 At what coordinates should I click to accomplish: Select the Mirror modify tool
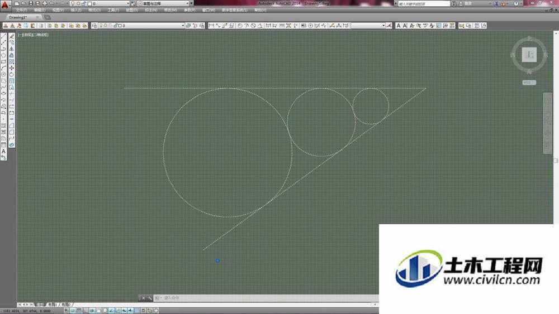tap(12, 49)
